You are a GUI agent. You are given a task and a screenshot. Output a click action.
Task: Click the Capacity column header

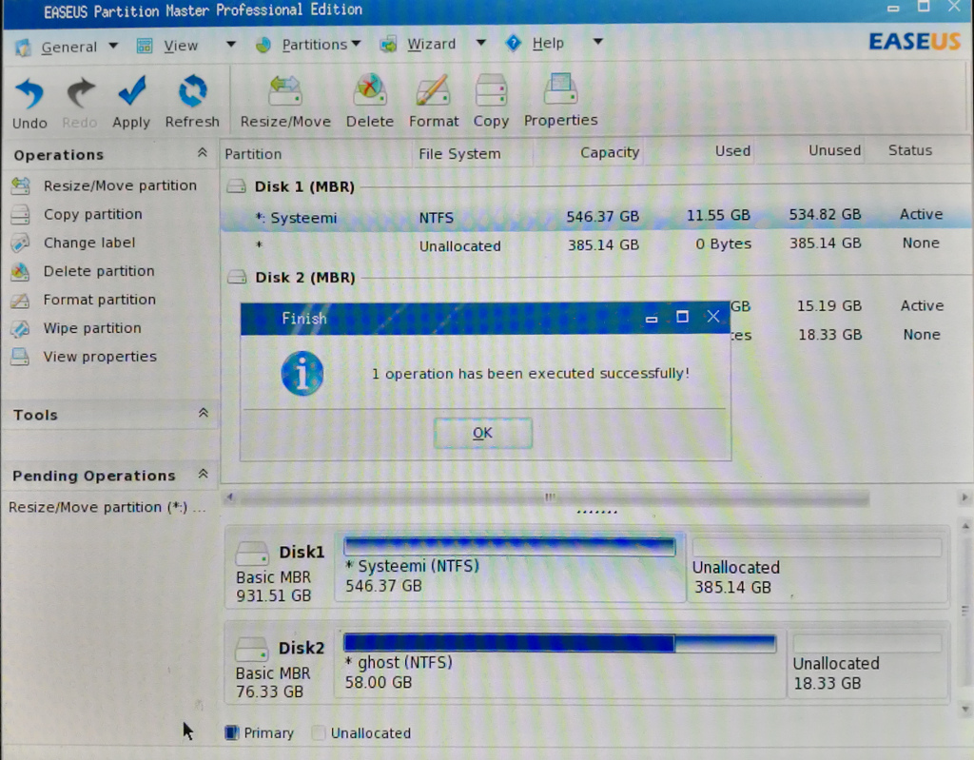[x=610, y=152]
